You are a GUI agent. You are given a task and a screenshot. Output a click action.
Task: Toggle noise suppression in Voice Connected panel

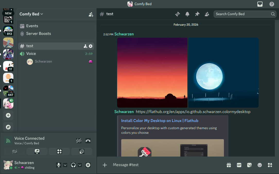tap(79, 141)
